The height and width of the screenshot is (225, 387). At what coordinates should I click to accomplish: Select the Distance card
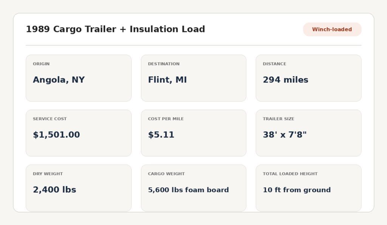tap(308, 78)
